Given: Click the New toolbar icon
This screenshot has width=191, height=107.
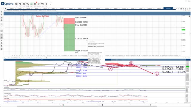Looking at the screenshot, I should click(x=20, y=4).
